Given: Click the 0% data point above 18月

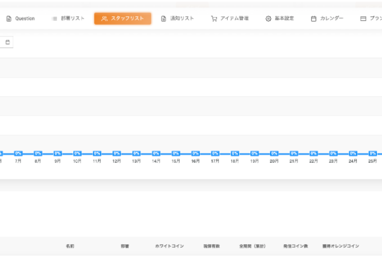Looking at the screenshot, I should pyautogui.click(x=235, y=153).
